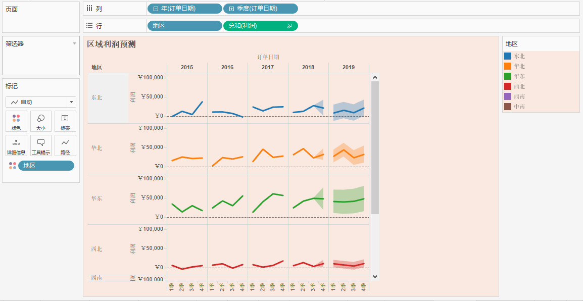Click the chart title 区域利润预测
The height and width of the screenshot is (301, 583).
pyautogui.click(x=111, y=44)
